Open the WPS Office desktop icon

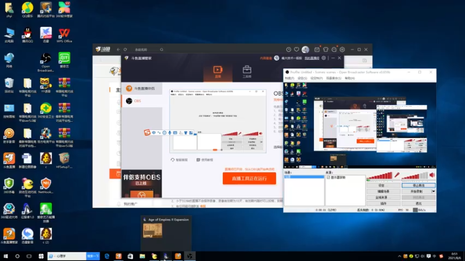tap(64, 35)
